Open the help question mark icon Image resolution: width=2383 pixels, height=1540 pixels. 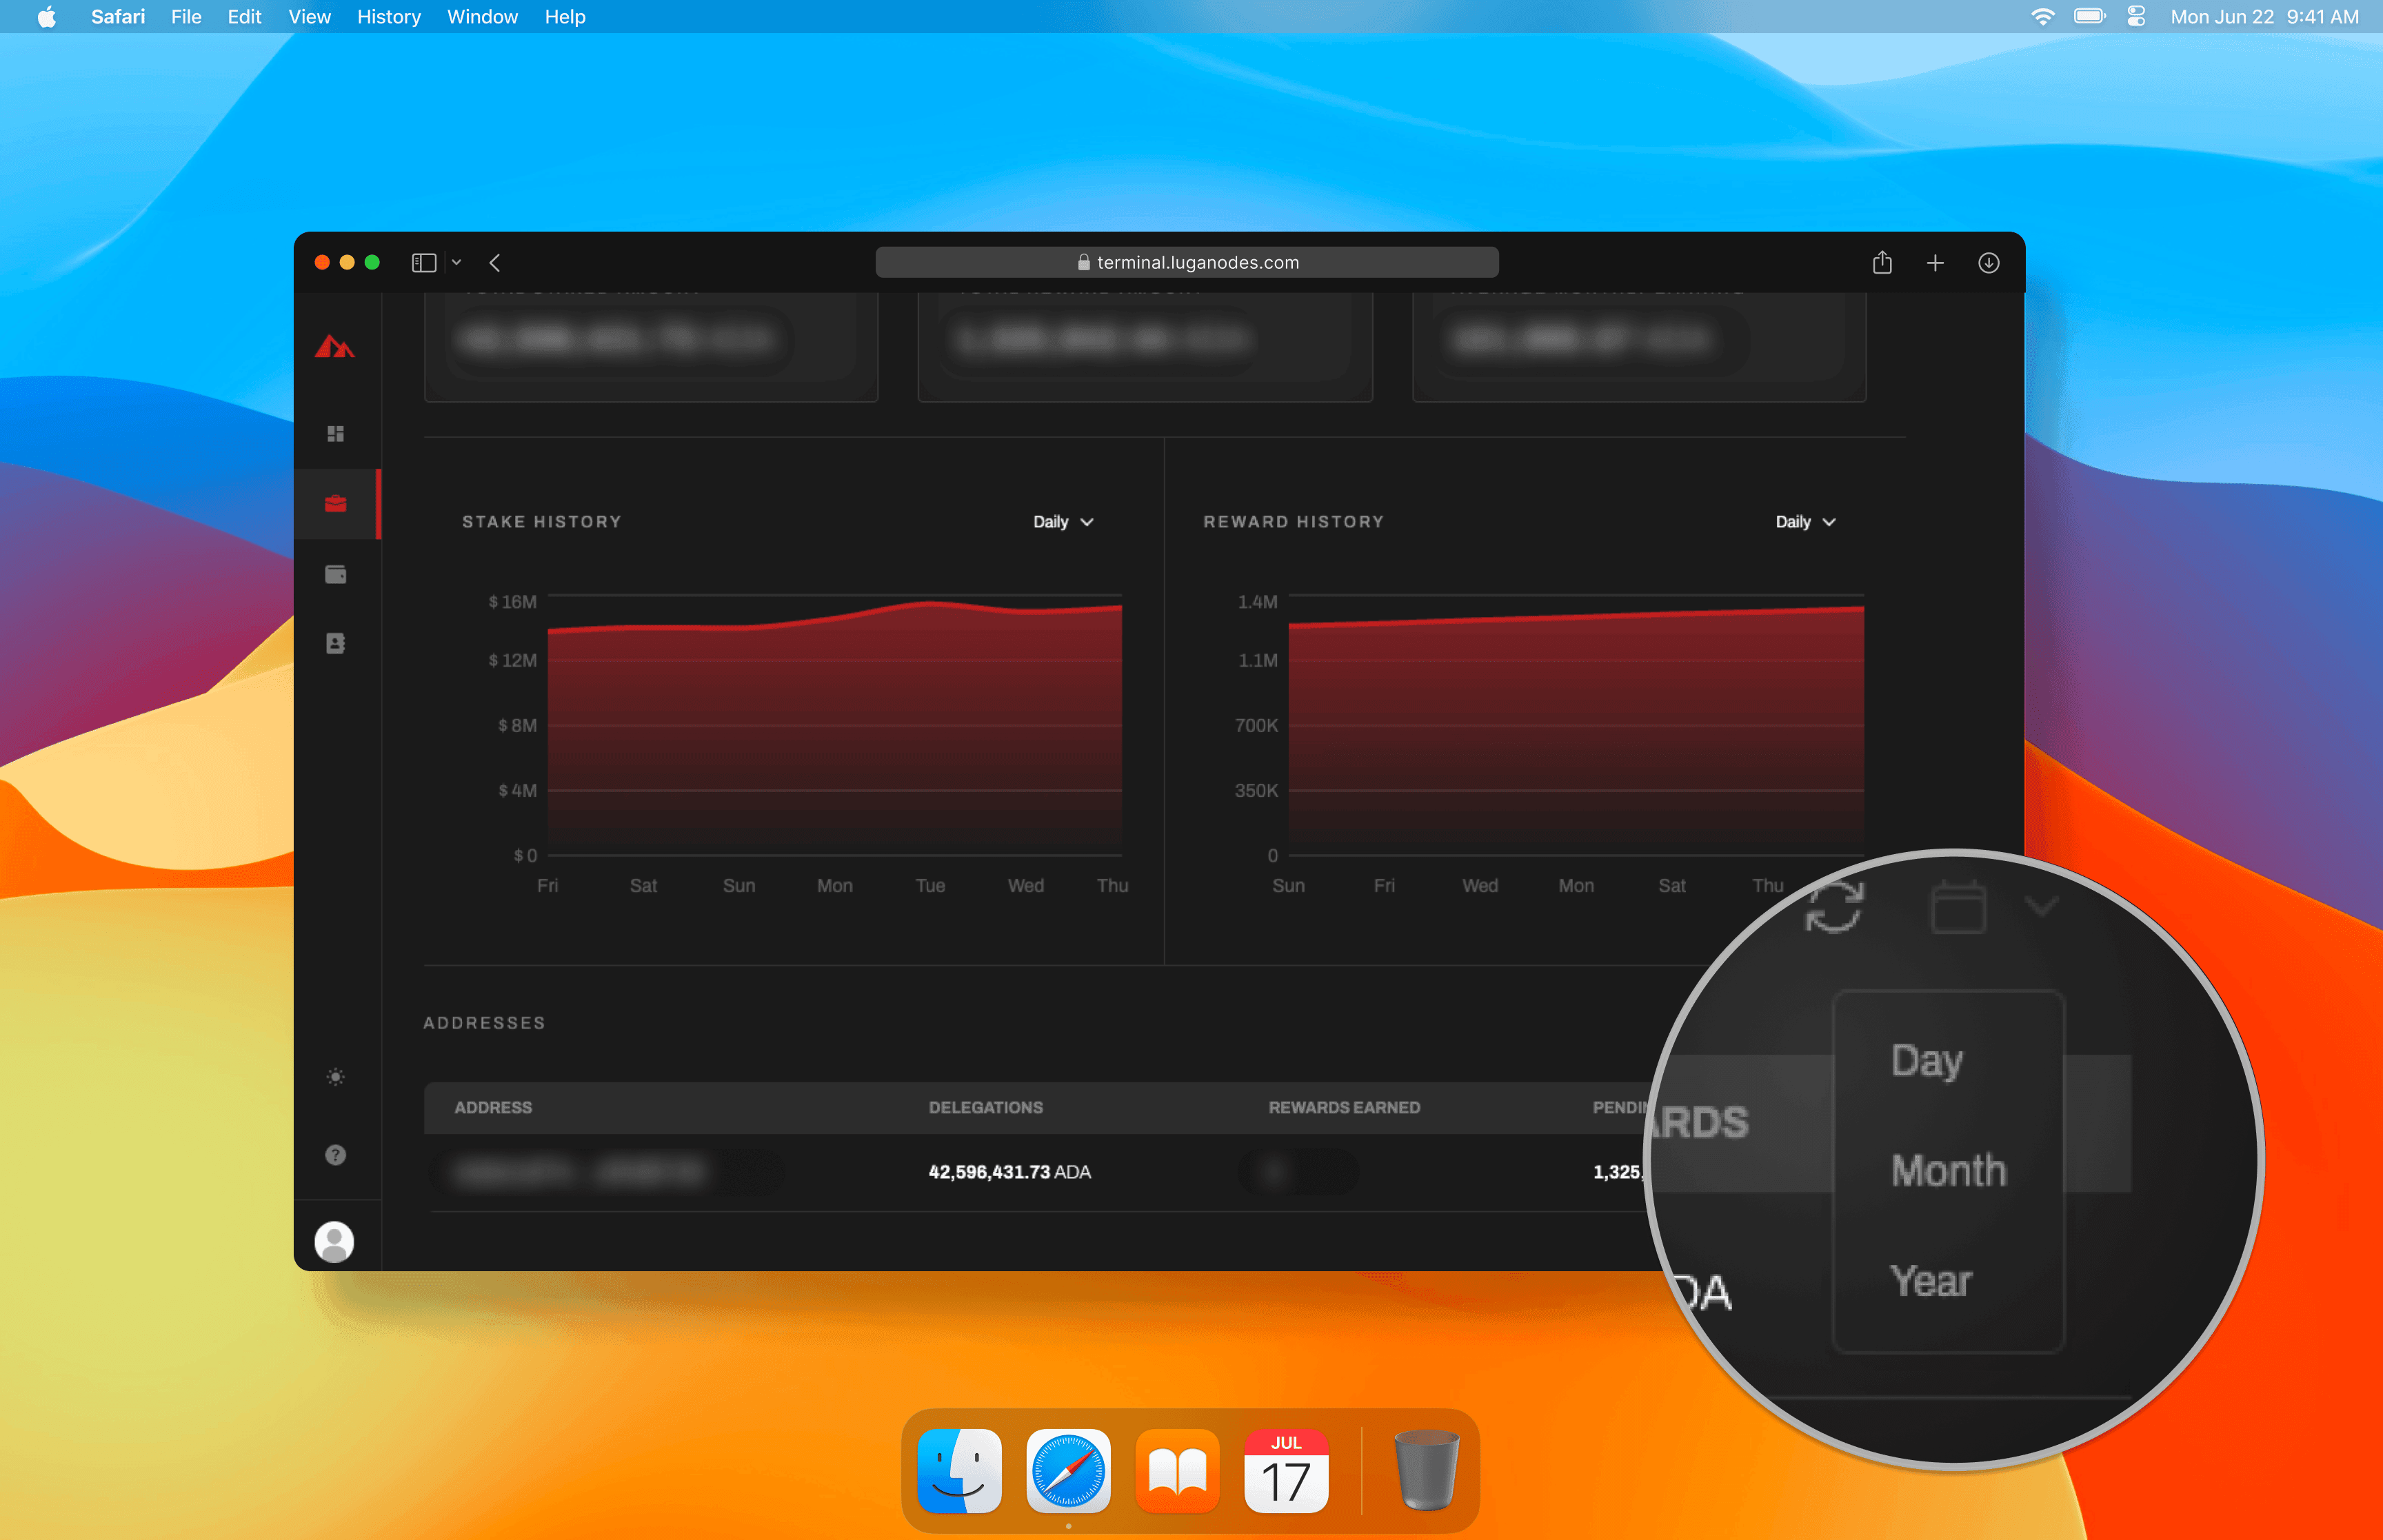pyautogui.click(x=336, y=1155)
